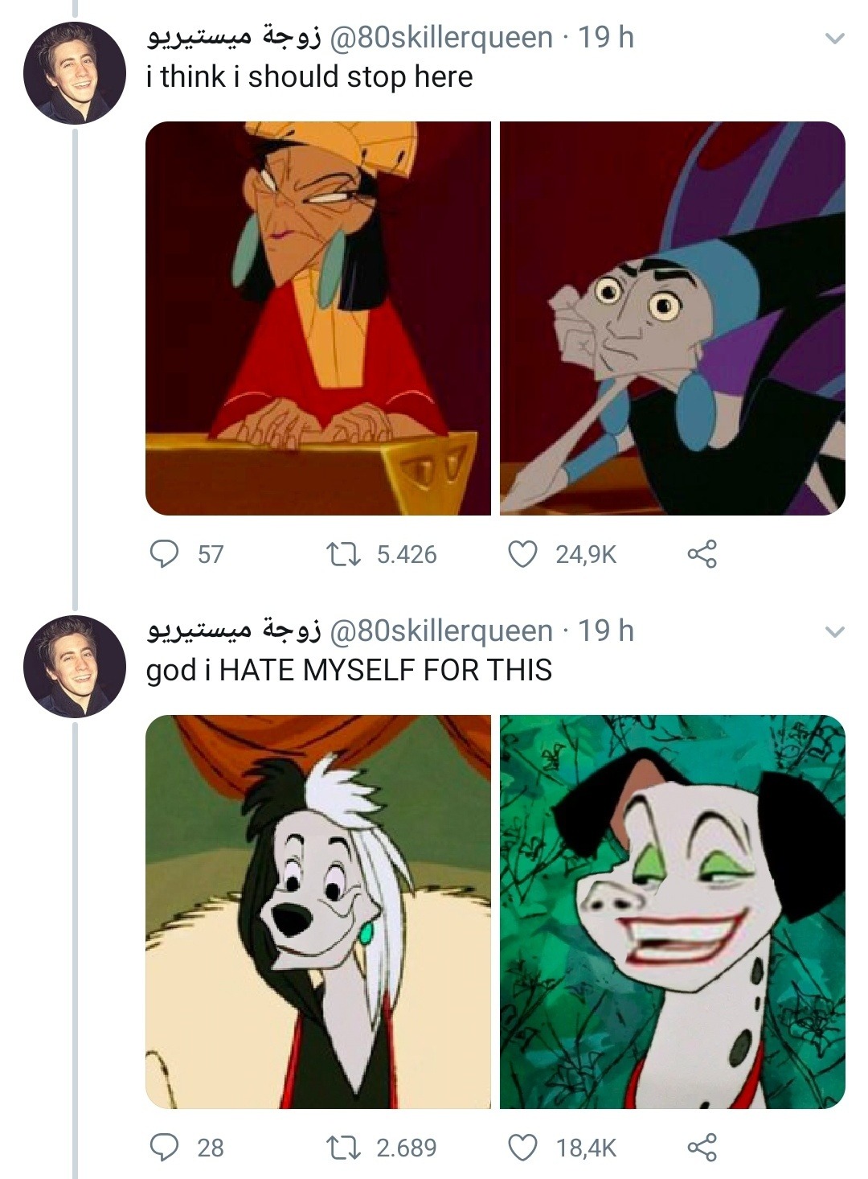The width and height of the screenshot is (868, 1179).
Task: Like the tweet with 18,4K likes
Action: pos(523,1147)
